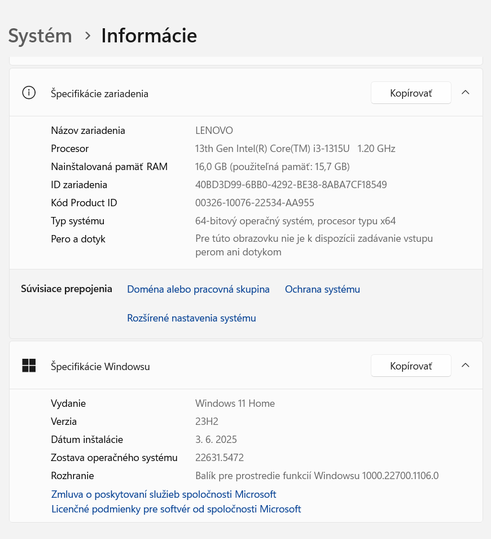Collapse the Špecifikácie zariadenia section chevron

(x=465, y=93)
